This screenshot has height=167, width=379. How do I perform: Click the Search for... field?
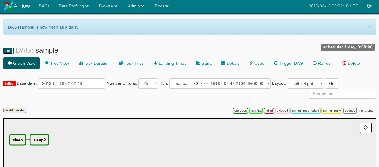click(342, 94)
